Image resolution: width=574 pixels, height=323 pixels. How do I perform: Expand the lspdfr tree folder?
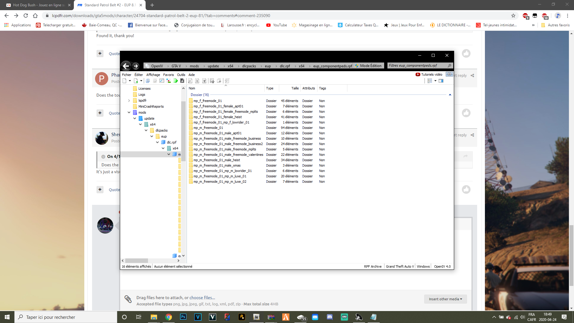129,100
